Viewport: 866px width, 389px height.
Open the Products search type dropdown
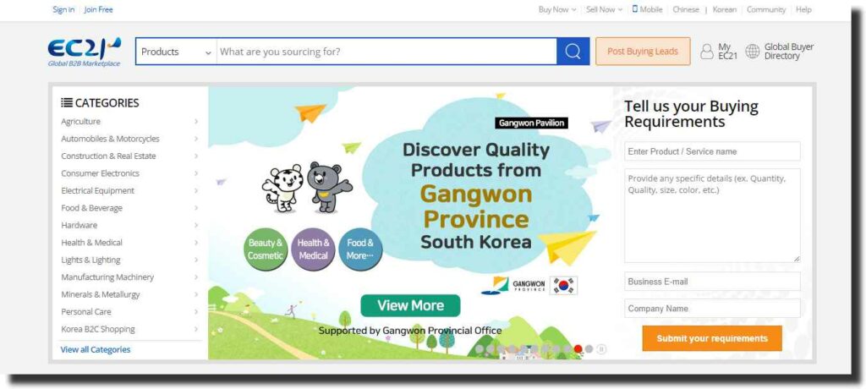(x=176, y=52)
